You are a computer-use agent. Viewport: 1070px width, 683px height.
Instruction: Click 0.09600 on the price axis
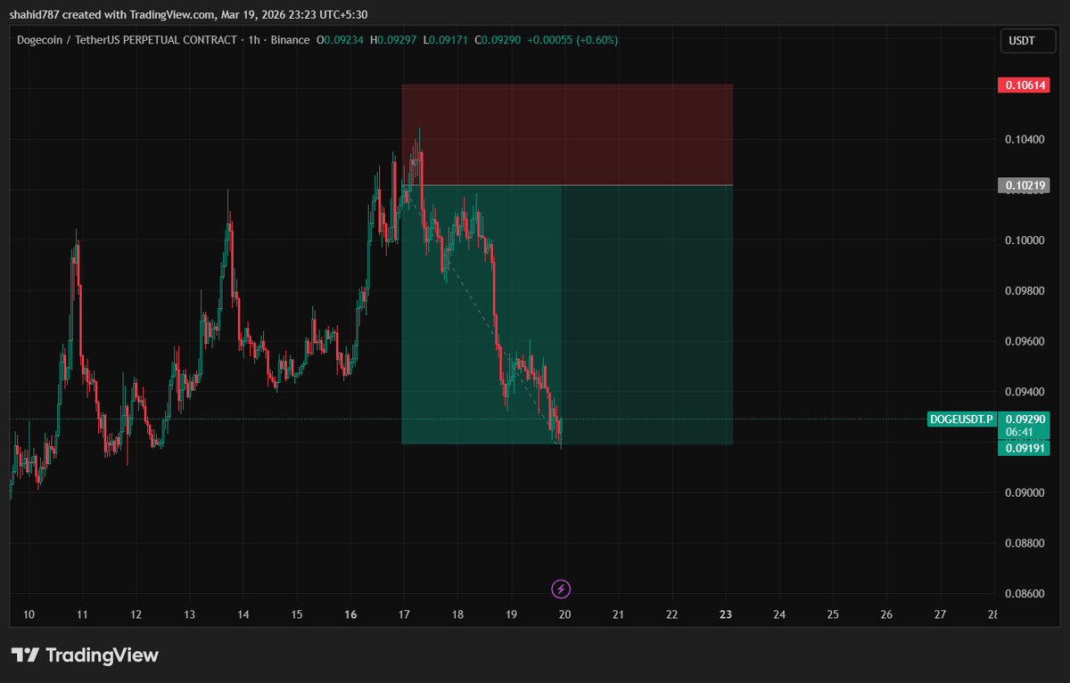[1023, 341]
